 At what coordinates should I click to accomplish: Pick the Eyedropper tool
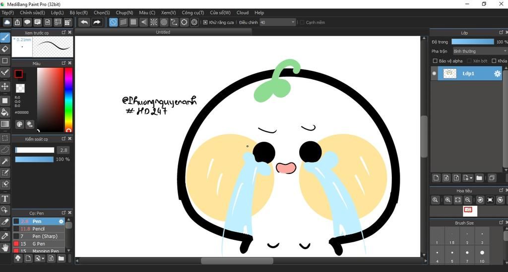tap(5, 236)
